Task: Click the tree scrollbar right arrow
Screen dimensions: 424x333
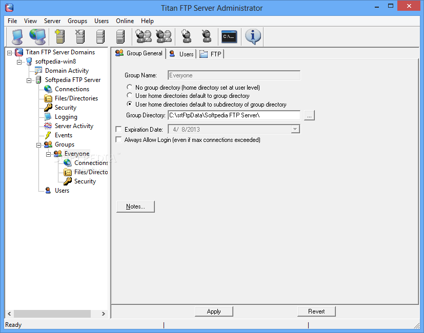Action: point(103,314)
